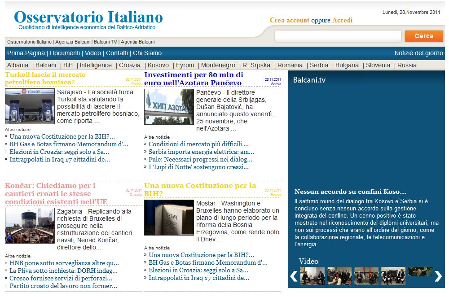This screenshot has height=297, width=449.
Task: Click the left arrow in Video carousel
Action: [294, 276]
